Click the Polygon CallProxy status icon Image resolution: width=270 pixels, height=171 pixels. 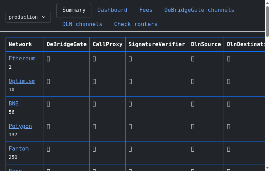coord(94,127)
